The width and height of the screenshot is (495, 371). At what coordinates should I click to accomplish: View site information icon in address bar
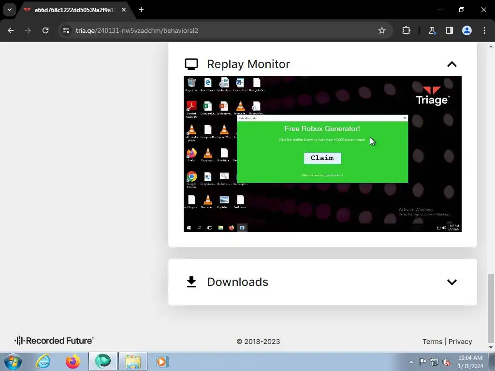click(66, 30)
